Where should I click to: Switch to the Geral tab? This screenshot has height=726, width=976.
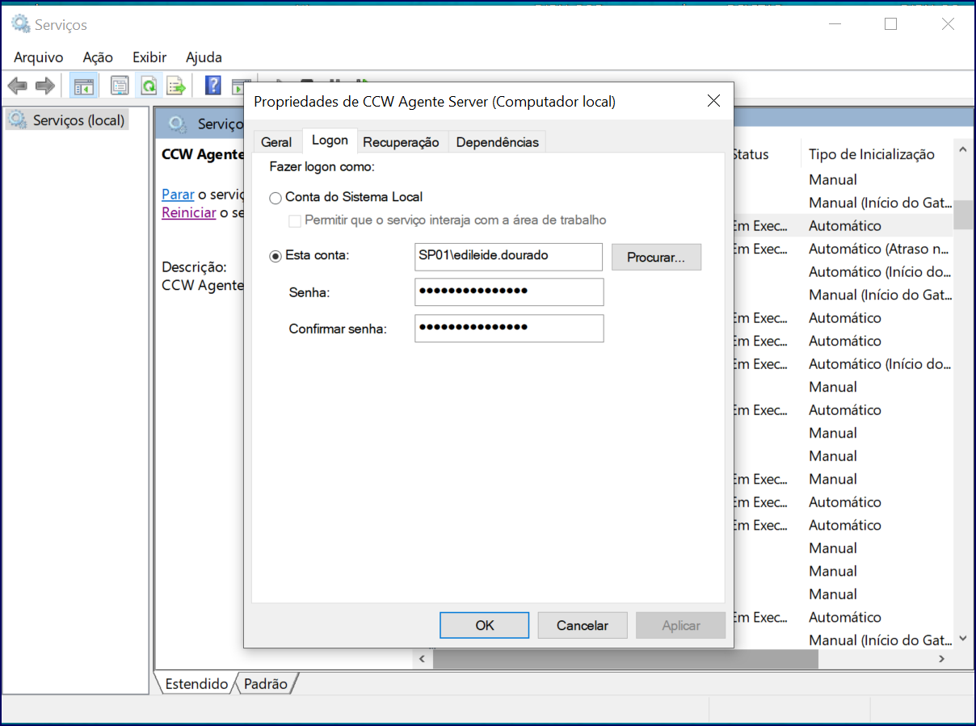[x=276, y=142]
